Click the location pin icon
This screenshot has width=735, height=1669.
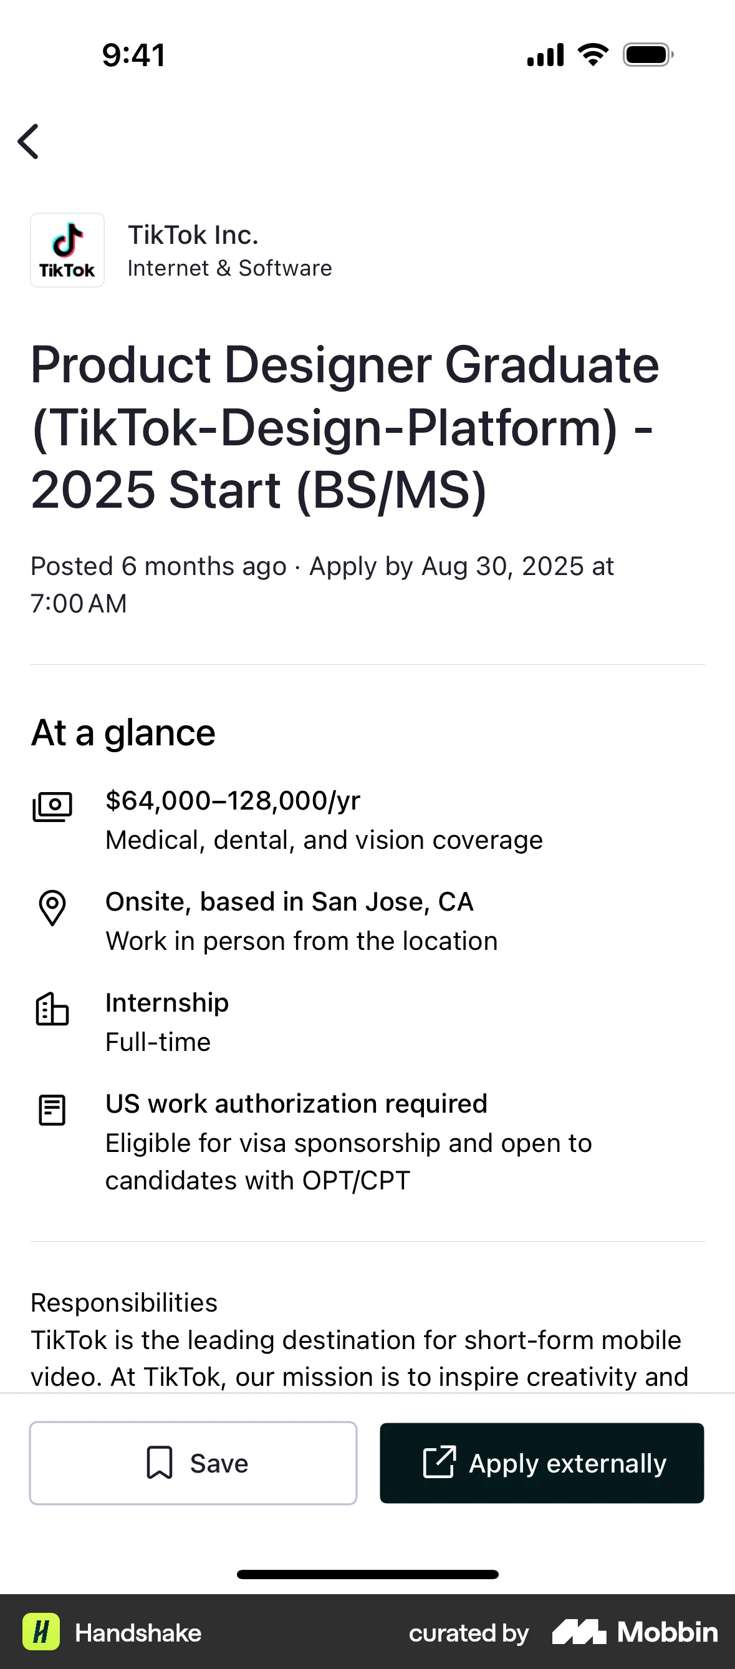52,907
